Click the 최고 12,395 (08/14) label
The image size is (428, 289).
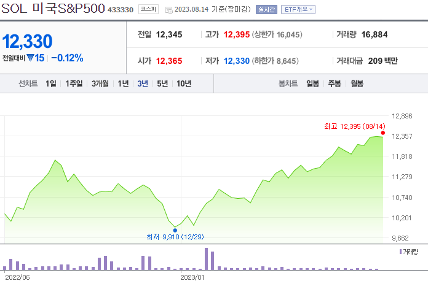pyautogui.click(x=355, y=126)
